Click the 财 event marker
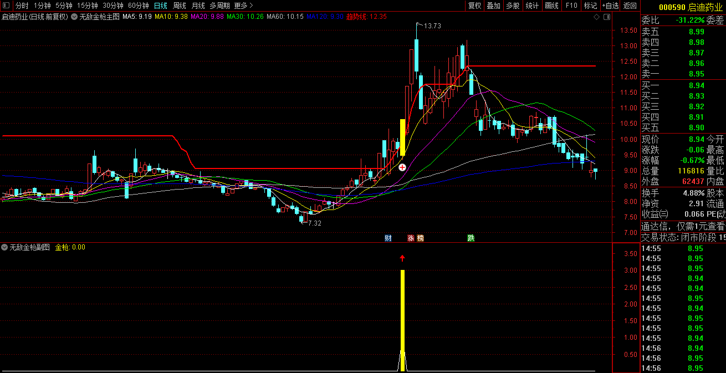 388,238
